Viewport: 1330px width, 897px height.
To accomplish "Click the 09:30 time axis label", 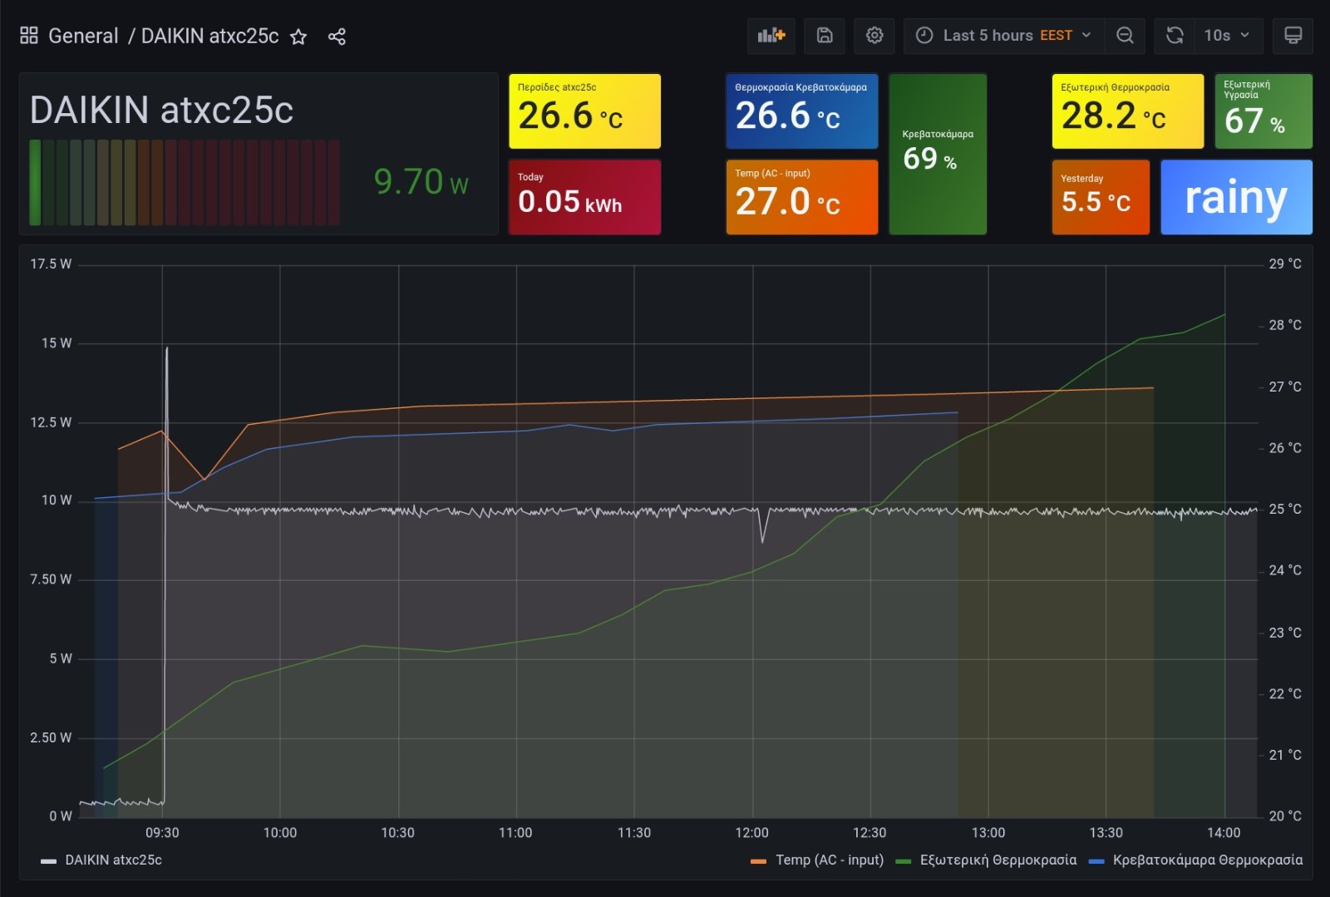I will tap(162, 832).
